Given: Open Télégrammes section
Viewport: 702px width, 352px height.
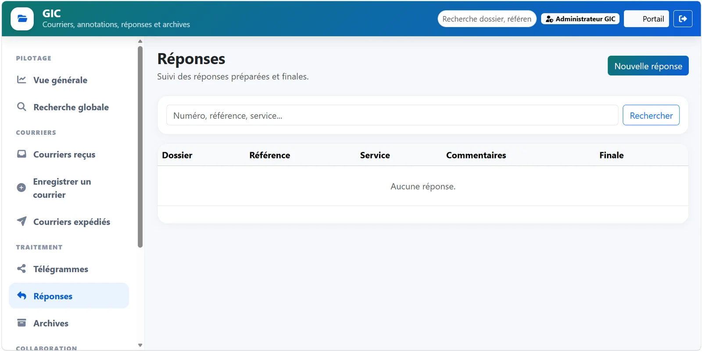Looking at the screenshot, I should pos(69,269).
